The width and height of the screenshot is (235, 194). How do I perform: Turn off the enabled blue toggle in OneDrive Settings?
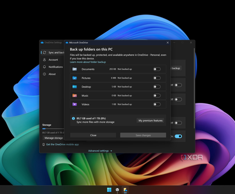pos(178,136)
